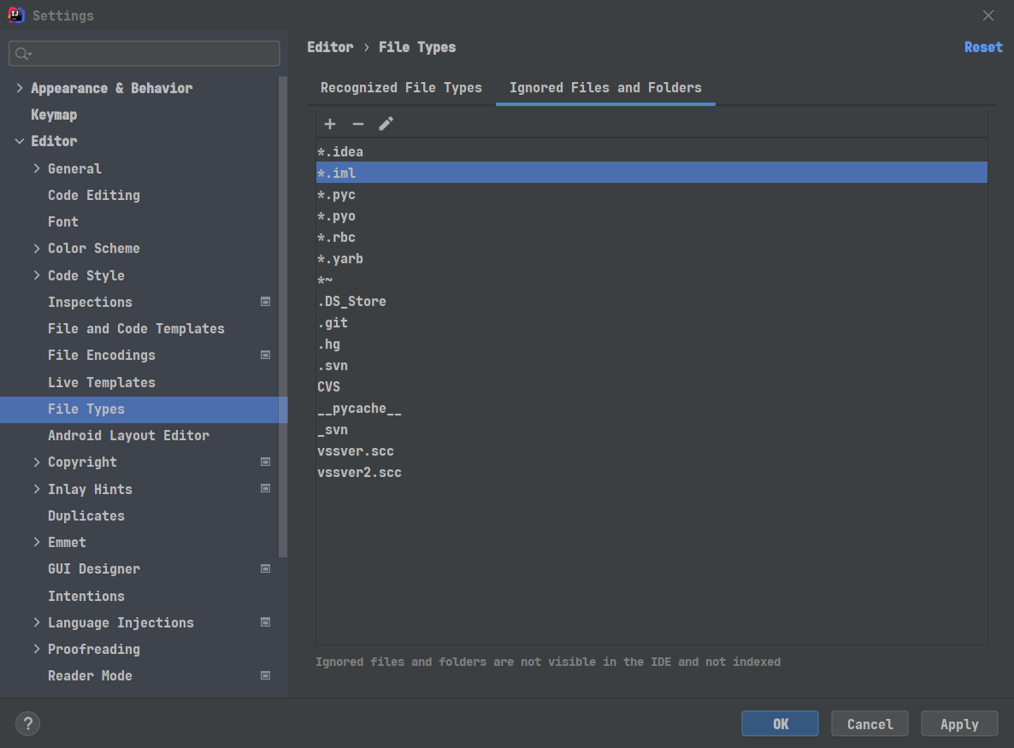Click the project-level icon beside File Encodings
1014x748 pixels.
[265, 355]
